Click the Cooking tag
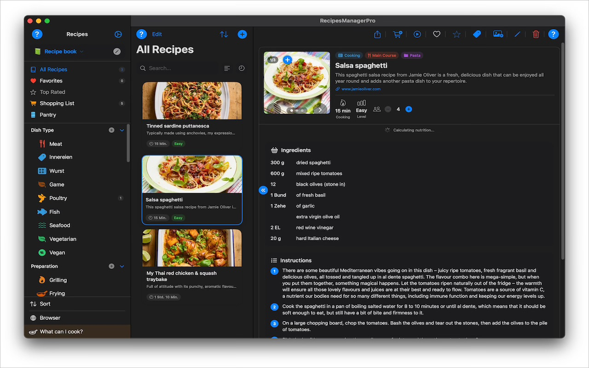The image size is (589, 368). (x=349, y=55)
